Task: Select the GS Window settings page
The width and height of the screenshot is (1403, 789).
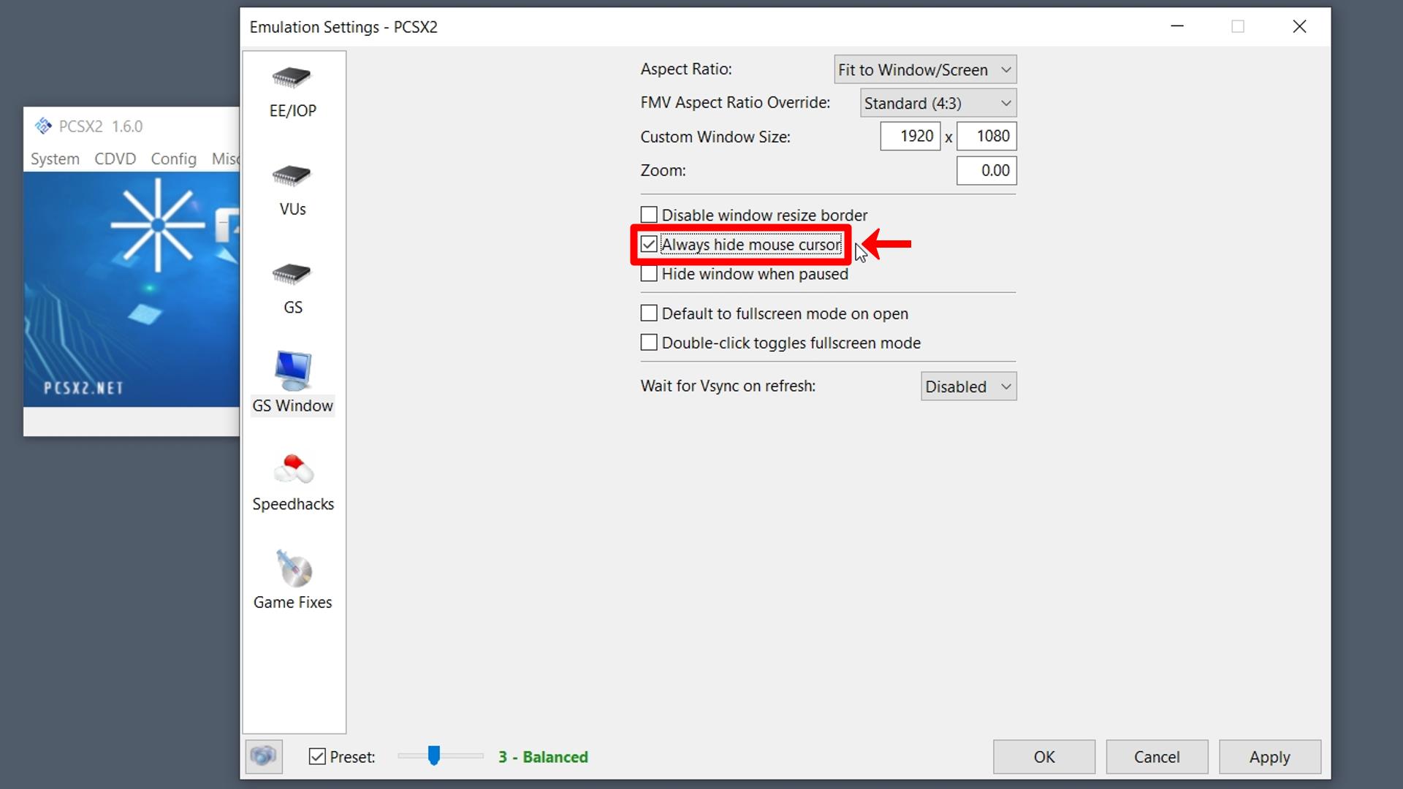Action: click(292, 384)
